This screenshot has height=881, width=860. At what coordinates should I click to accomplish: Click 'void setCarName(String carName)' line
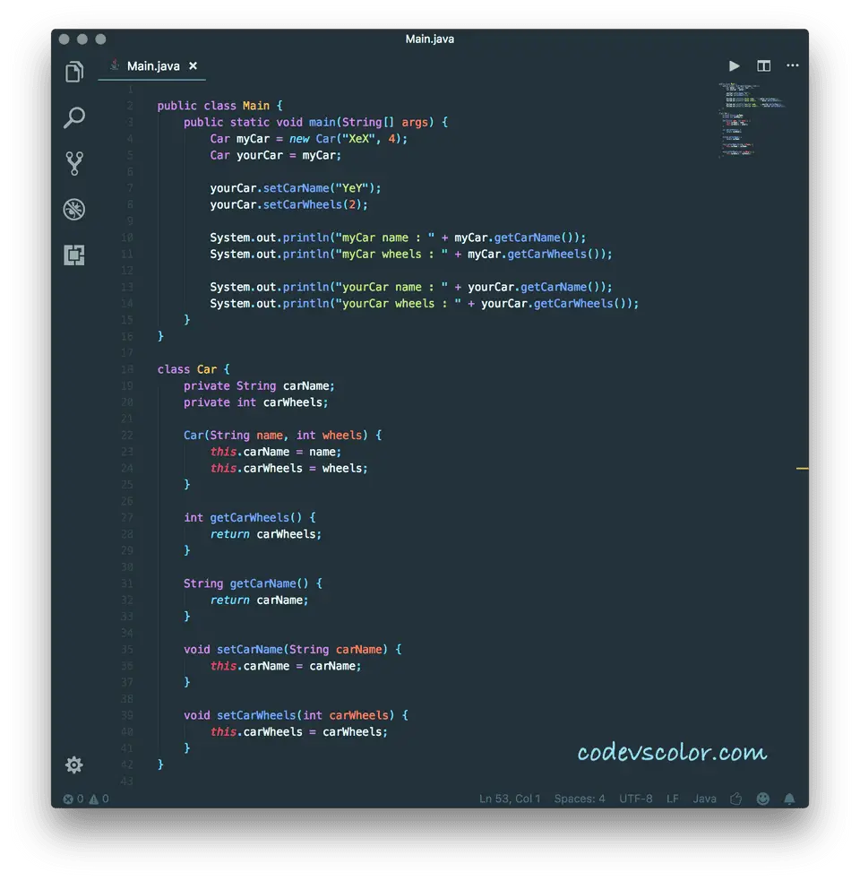pyautogui.click(x=292, y=650)
